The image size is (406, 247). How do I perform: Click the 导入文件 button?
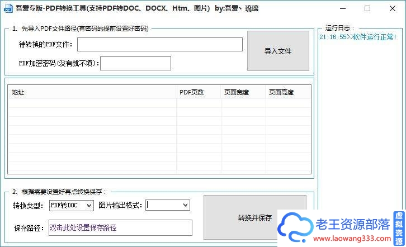pyautogui.click(x=278, y=51)
